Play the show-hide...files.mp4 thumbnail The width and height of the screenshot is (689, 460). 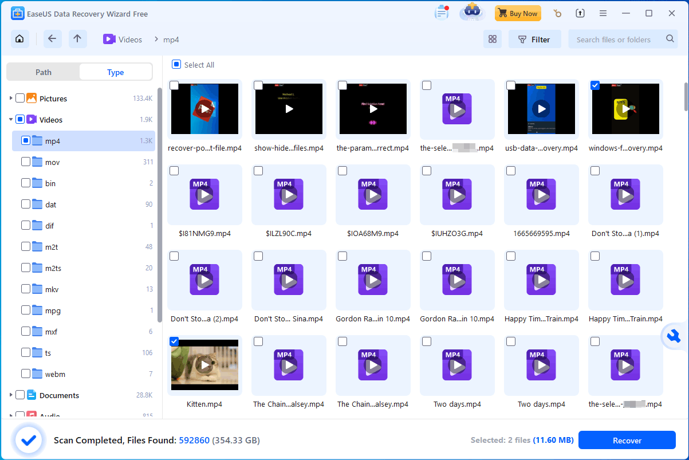(289, 109)
